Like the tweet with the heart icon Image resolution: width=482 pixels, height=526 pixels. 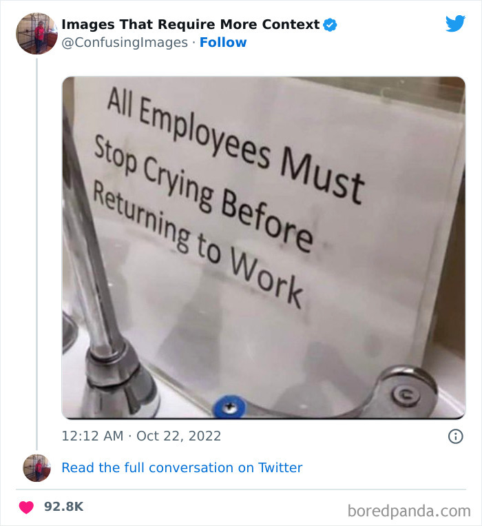26,507
